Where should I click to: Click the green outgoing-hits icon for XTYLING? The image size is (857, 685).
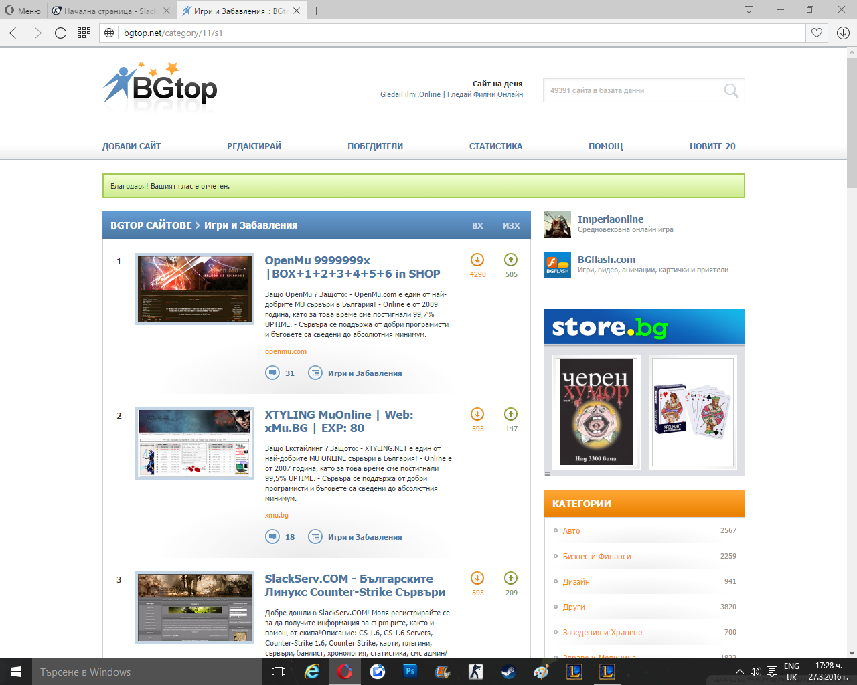tap(511, 414)
